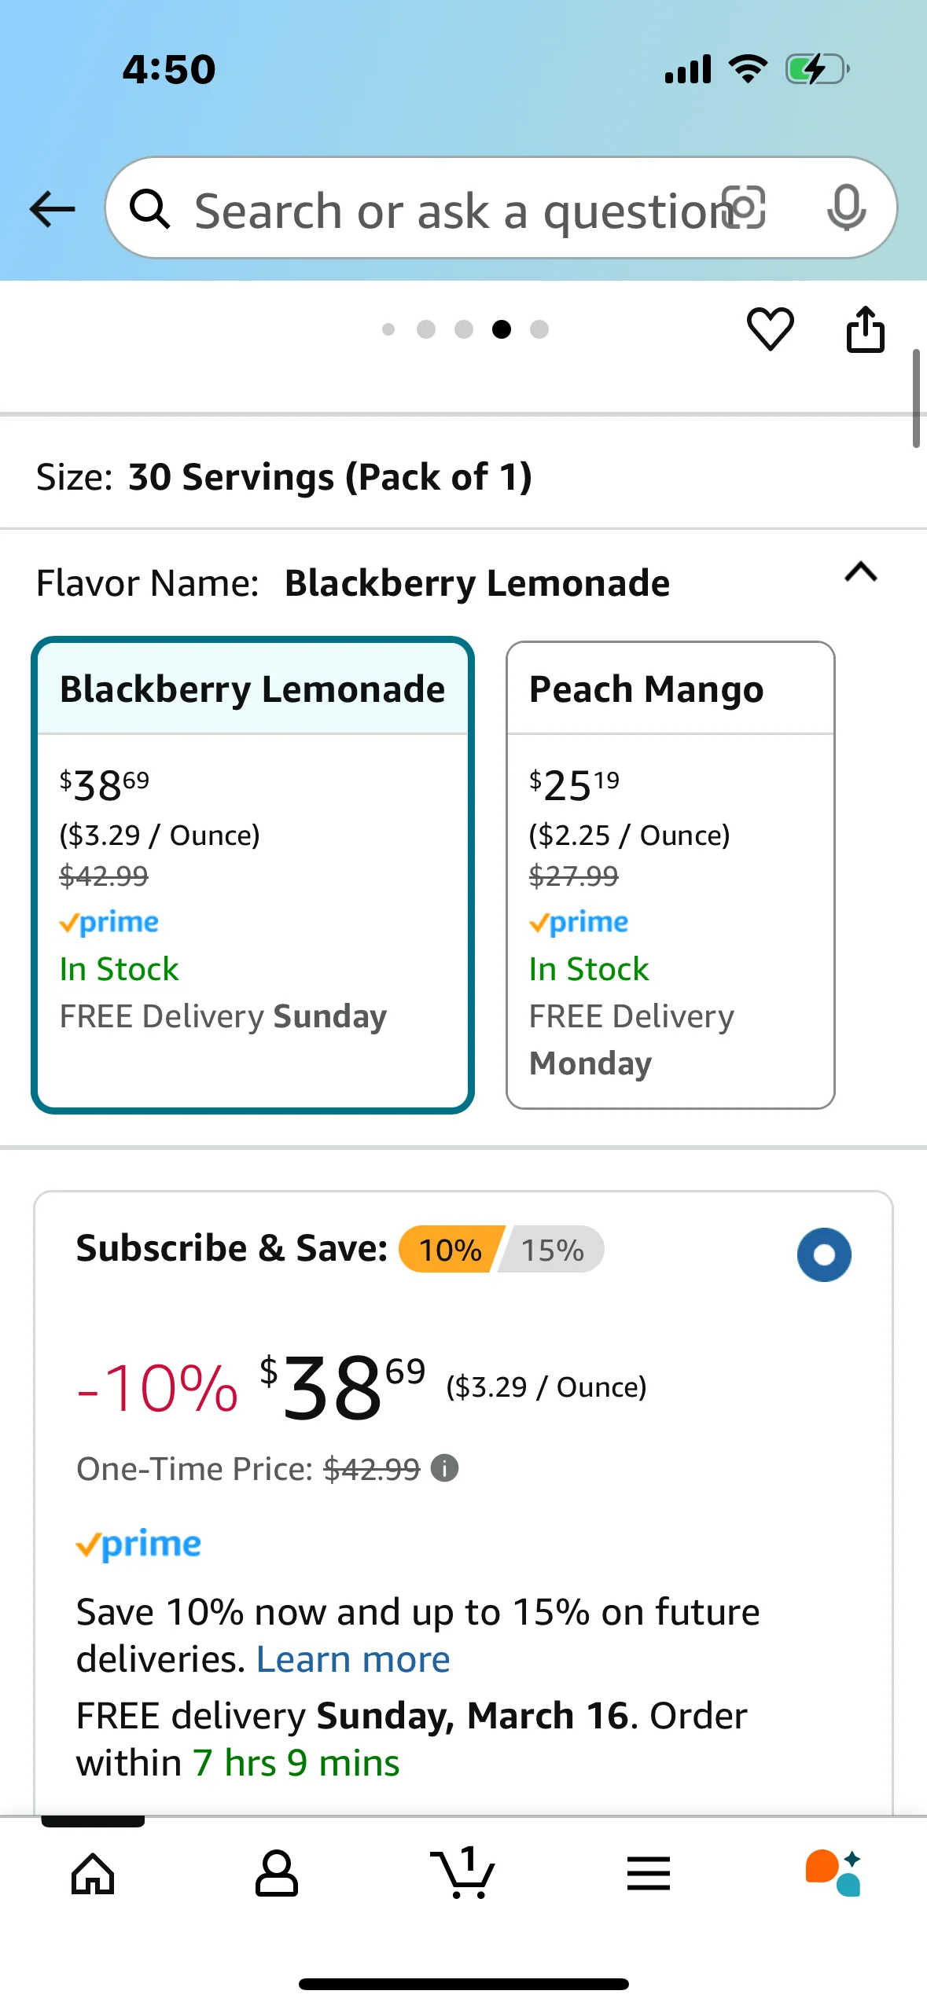
Task: Tap the 15% Subscribe & Save badge
Action: (x=553, y=1250)
